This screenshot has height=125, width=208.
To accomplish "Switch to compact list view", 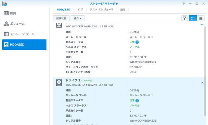I will (x=201, y=18).
